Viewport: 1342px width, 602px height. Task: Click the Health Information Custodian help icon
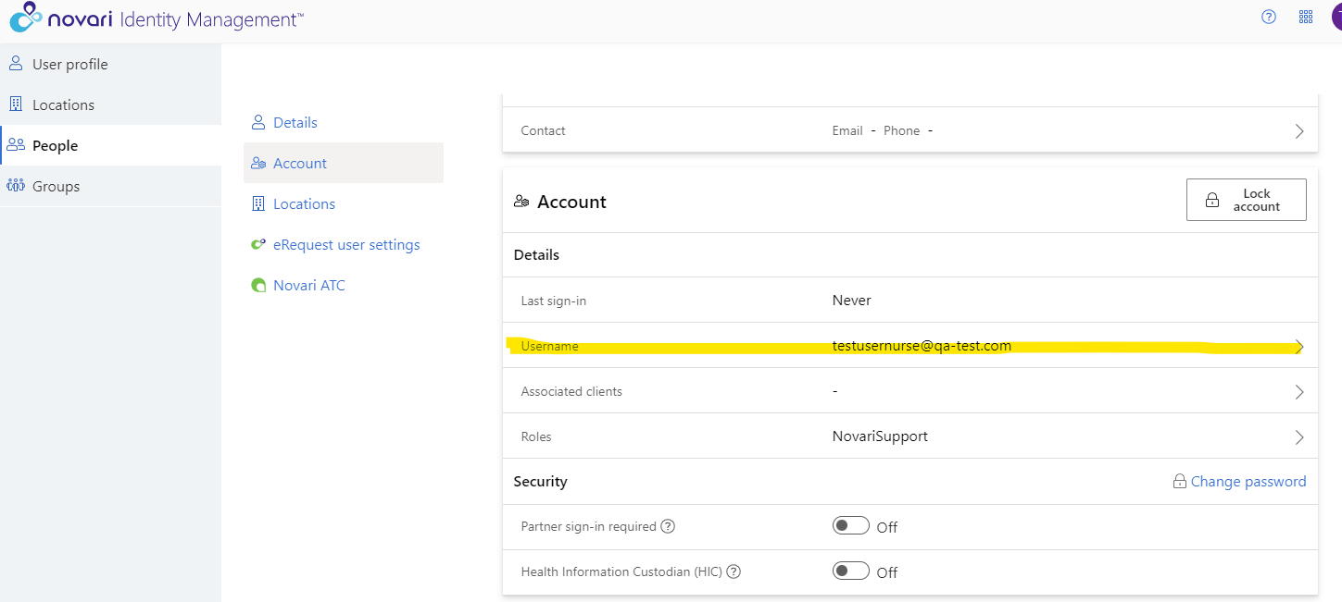[x=734, y=571]
